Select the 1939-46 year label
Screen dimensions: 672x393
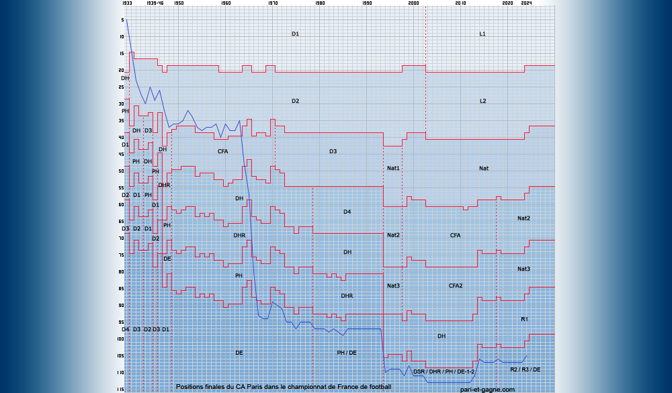tap(155, 3)
